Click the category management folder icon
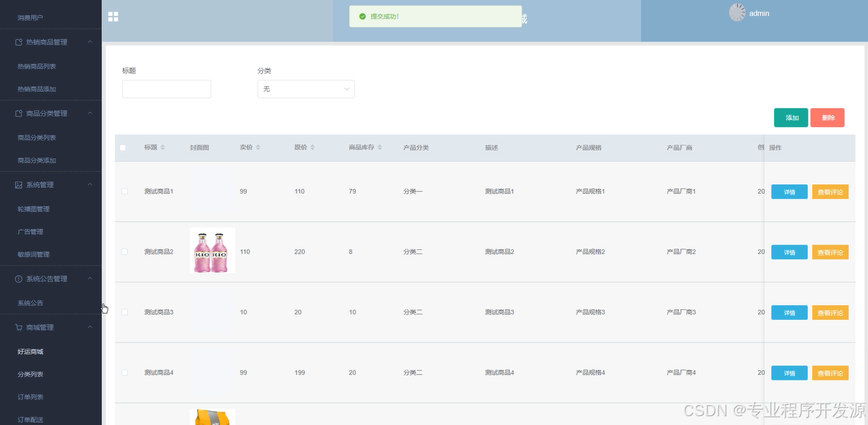 (x=19, y=114)
